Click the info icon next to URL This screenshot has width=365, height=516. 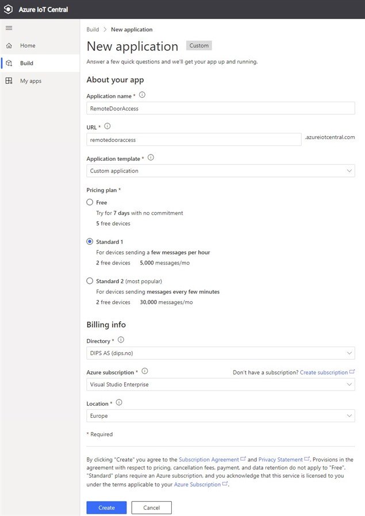[107, 126]
